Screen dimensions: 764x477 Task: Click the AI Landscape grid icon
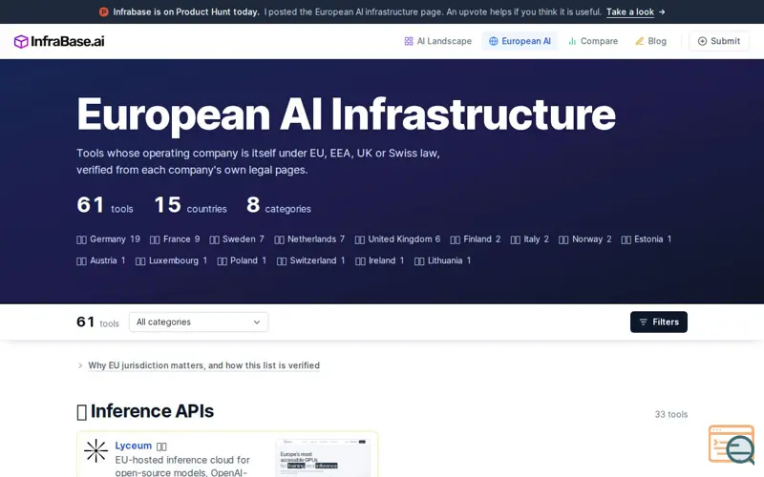coord(409,41)
